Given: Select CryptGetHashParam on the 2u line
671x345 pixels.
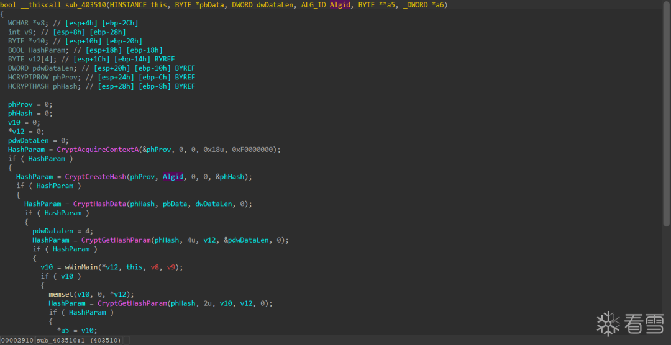Looking at the screenshot, I should point(132,303).
